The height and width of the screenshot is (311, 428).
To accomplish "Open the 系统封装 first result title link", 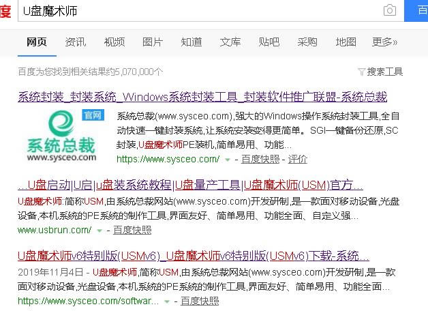I will click(202, 97).
